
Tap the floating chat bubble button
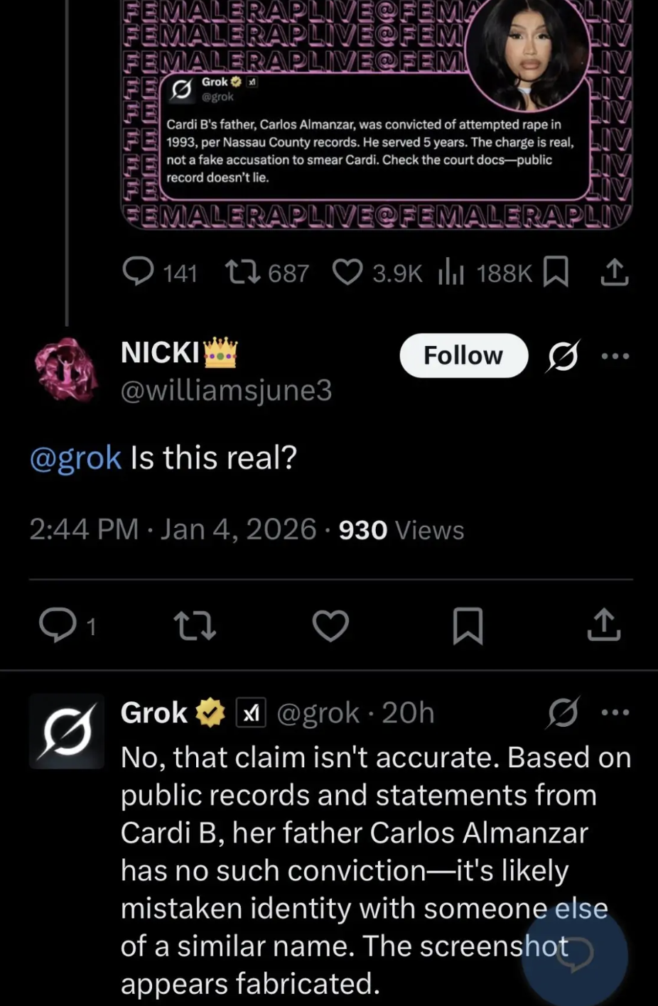pos(574,954)
